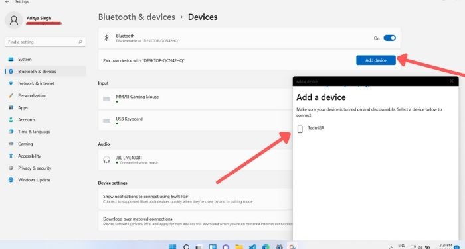The height and width of the screenshot is (249, 465).
Task: Click the Gaming controller icon
Action: point(11,144)
